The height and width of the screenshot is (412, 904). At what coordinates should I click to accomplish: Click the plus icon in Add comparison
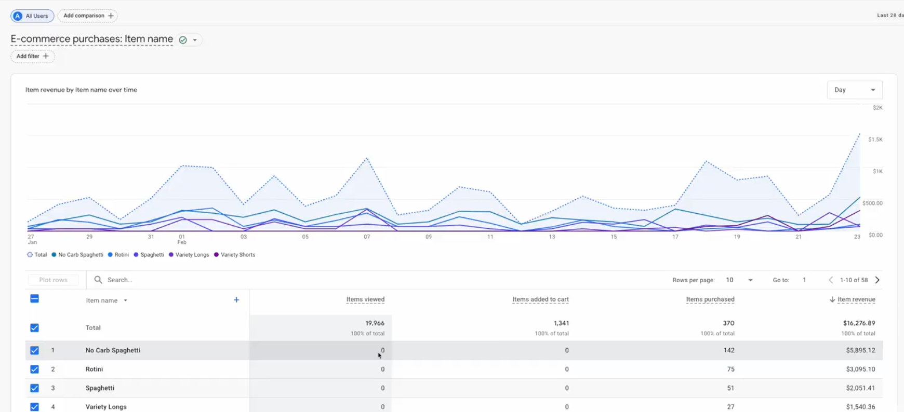(111, 16)
